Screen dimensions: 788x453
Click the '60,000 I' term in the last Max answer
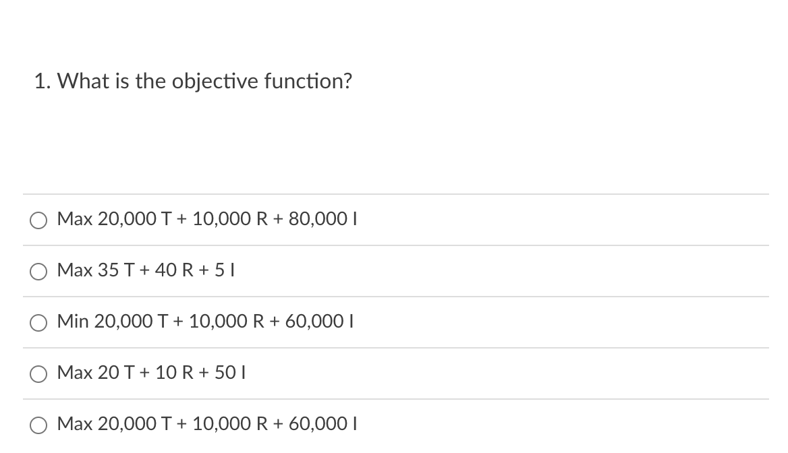point(322,424)
